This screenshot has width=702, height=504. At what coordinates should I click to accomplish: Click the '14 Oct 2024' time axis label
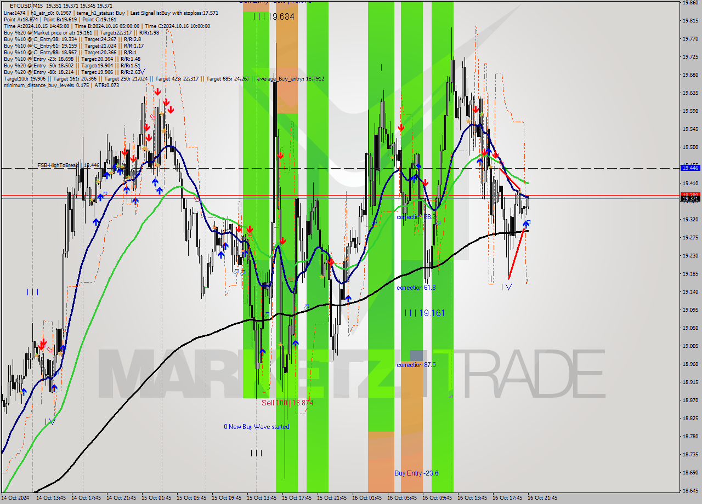click(x=15, y=498)
